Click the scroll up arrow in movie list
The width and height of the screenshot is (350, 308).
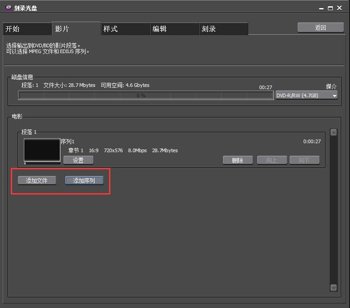click(x=333, y=132)
